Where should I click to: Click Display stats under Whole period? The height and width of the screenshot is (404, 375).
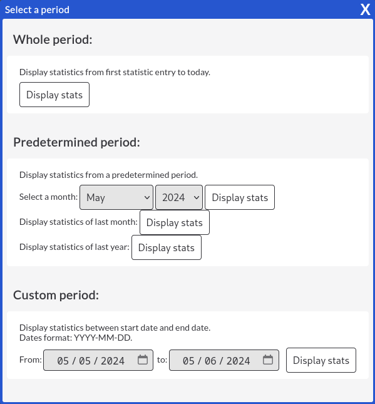coord(54,95)
